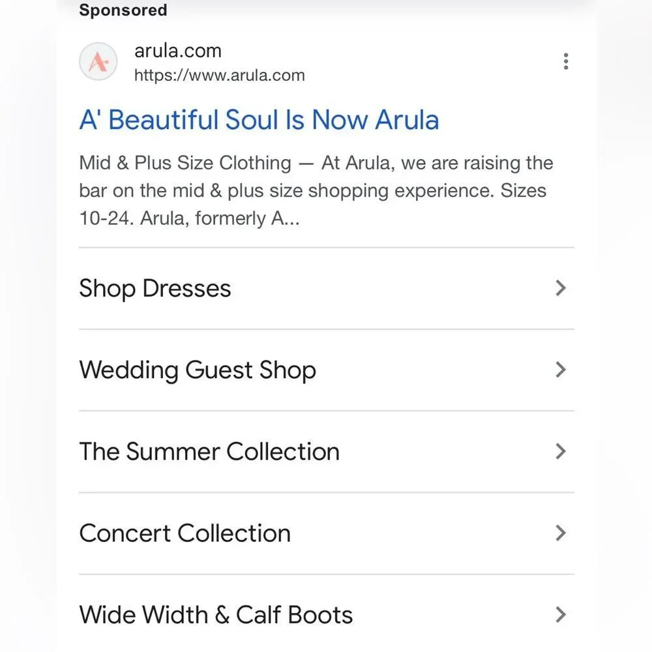Click the Sponsored label
The height and width of the screenshot is (652, 652).
[123, 10]
